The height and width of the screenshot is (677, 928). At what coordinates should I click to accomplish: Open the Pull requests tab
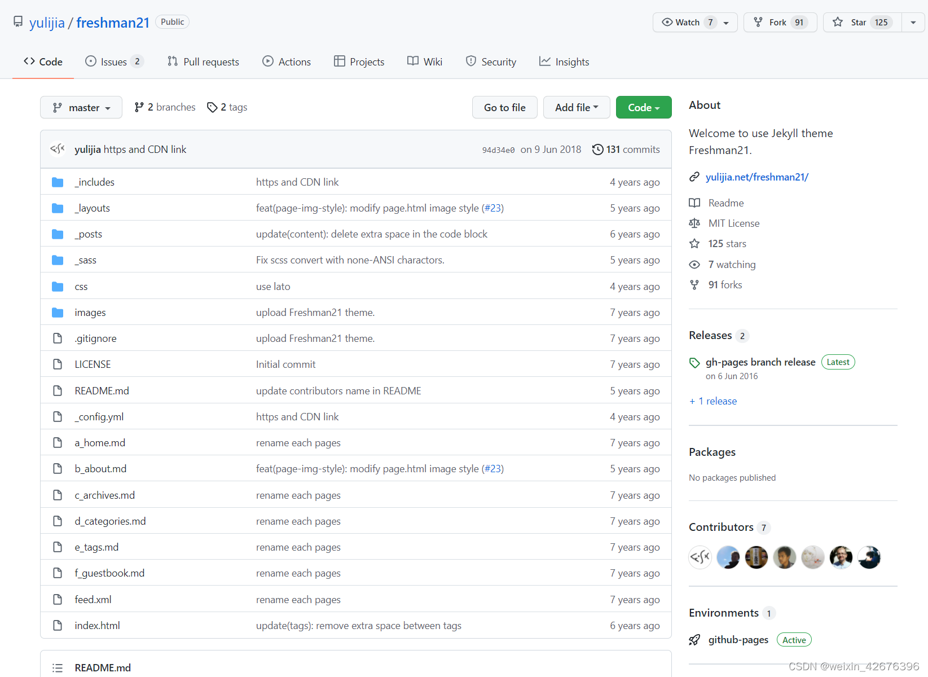click(203, 61)
